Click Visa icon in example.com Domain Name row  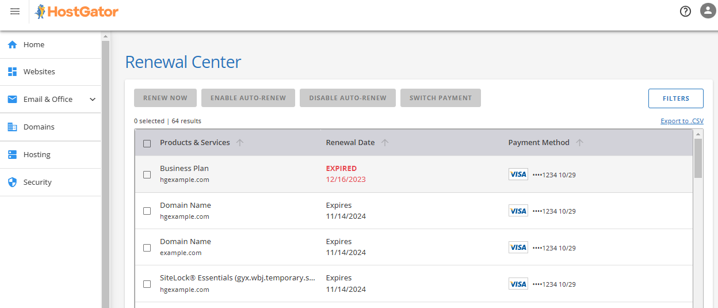pos(518,247)
